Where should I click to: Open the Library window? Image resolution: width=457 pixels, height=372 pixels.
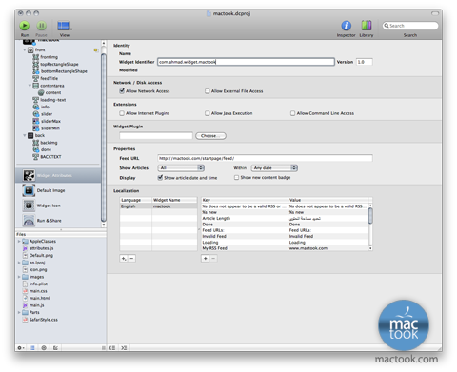coord(367,26)
